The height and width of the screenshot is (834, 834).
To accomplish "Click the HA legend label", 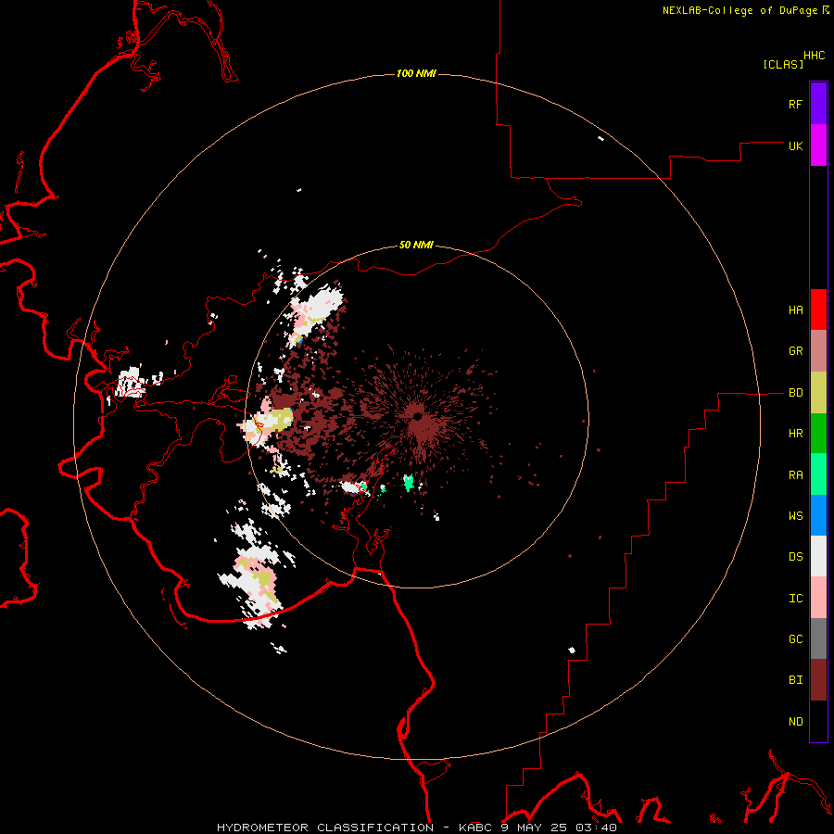I will (795, 310).
